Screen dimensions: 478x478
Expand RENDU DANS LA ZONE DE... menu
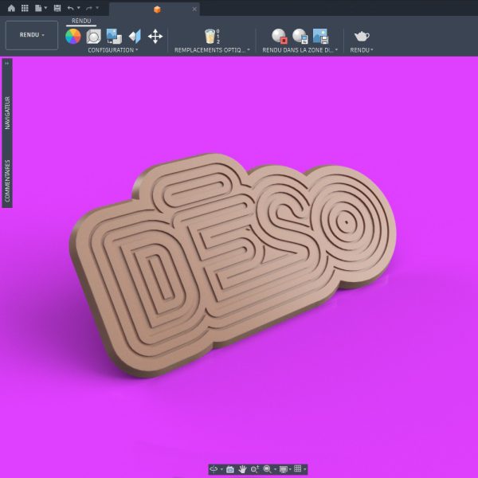pyautogui.click(x=300, y=50)
